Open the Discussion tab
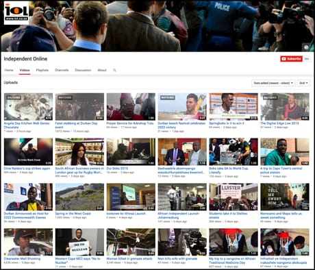315x270 pixels. point(83,70)
